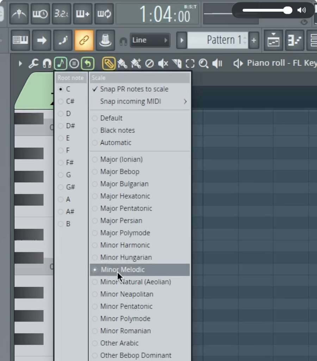Click the system volume slider
Image resolution: width=317 pixels, height=361 pixels.
click(267, 10)
